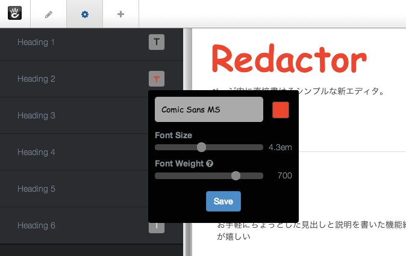Pick the red text color swatch
Image resolution: width=406 pixels, height=256 pixels.
281,110
